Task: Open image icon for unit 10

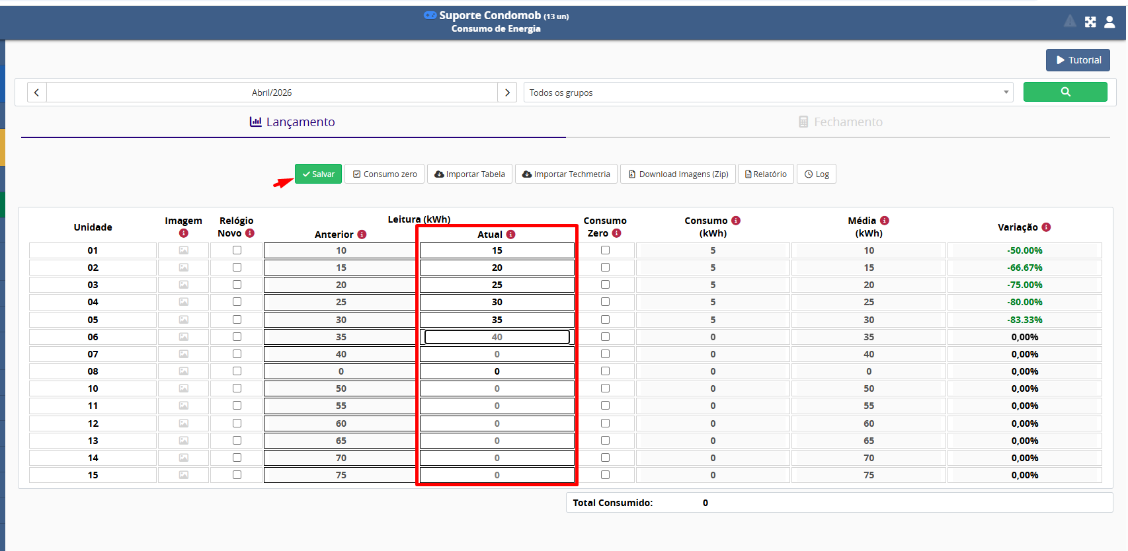Action: 184,388
